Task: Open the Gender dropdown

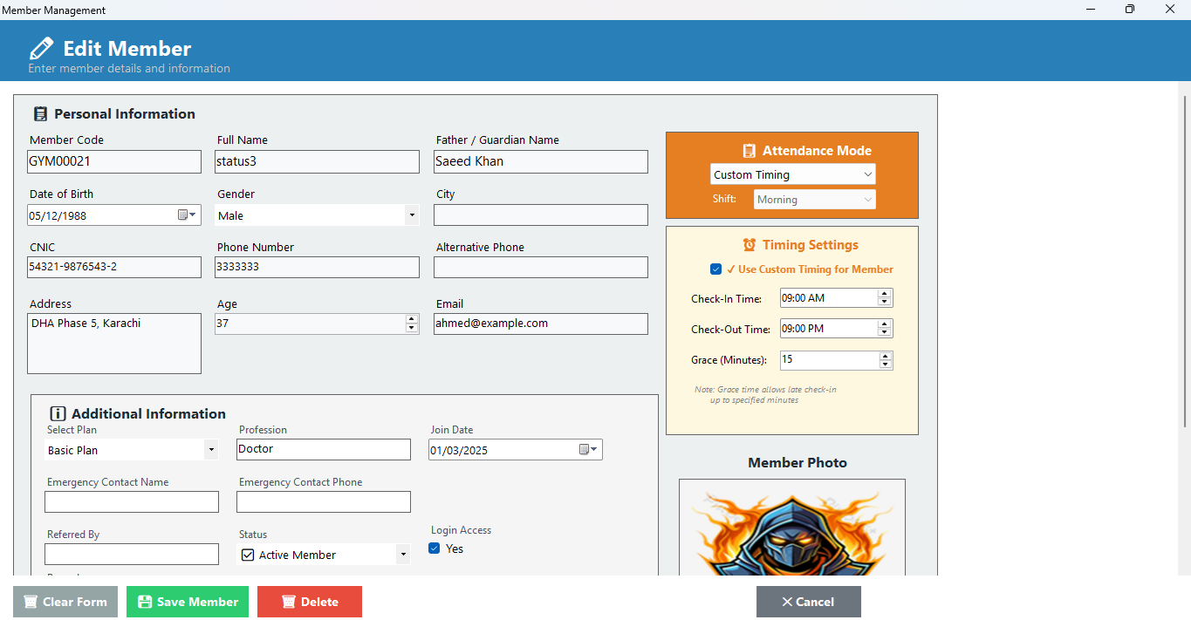Action: point(411,215)
